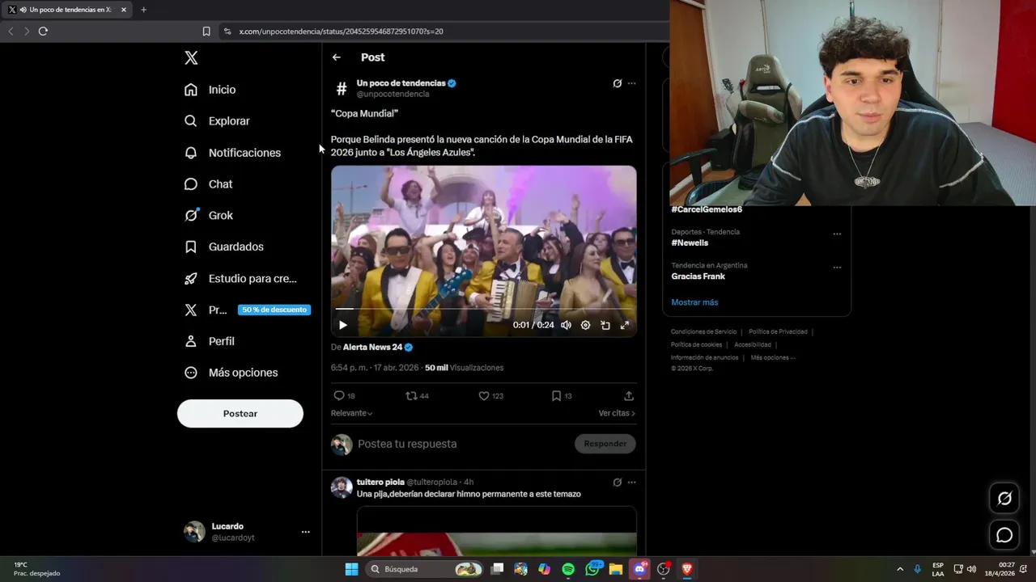Click Ver citas link
Screen dimensions: 1036x582
617,413
